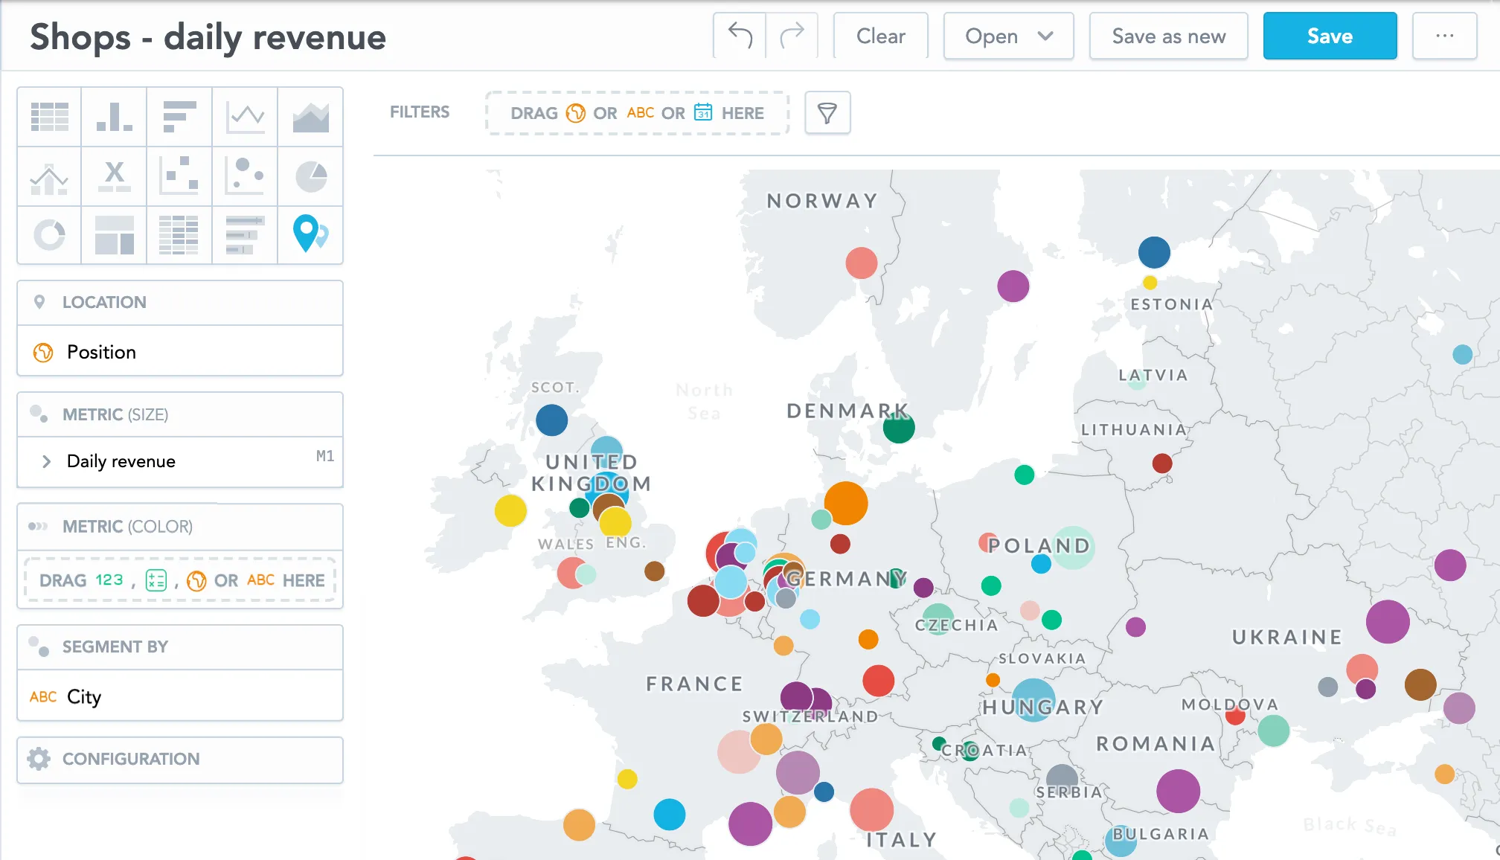Viewport: 1500px width, 860px height.
Task: Choose the scatter plot chart type
Action: 179,176
